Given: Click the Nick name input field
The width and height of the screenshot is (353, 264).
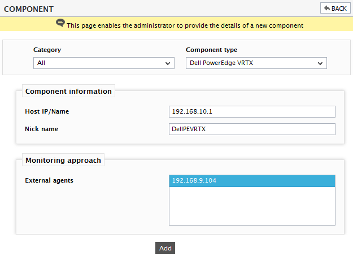Looking at the screenshot, I should (252, 129).
